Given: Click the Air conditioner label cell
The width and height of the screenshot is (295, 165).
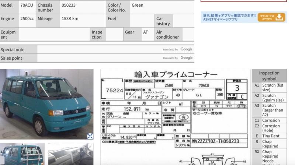Looking at the screenshot, I should coord(167,35).
